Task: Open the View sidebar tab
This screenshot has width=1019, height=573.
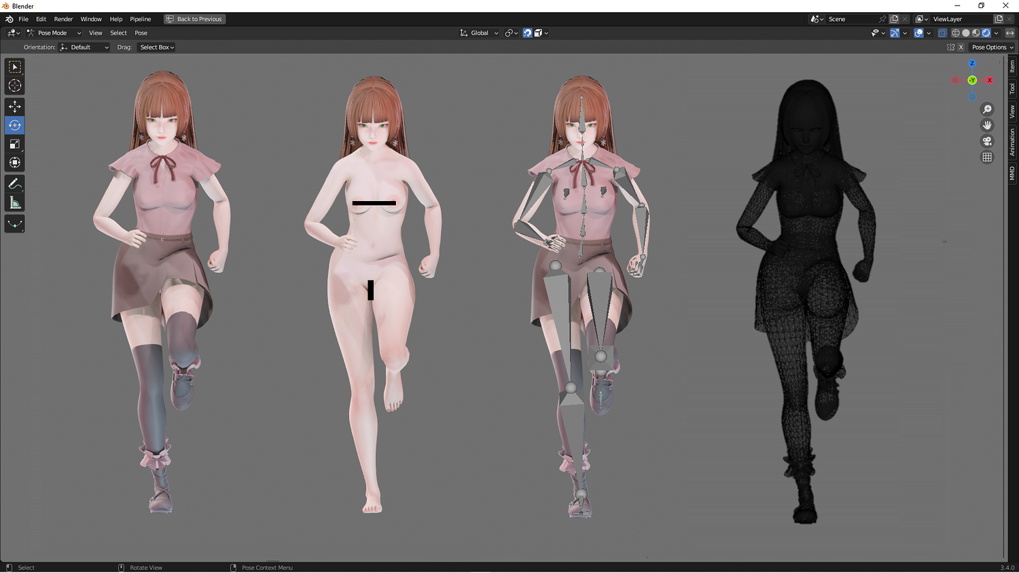Action: coord(1012,111)
